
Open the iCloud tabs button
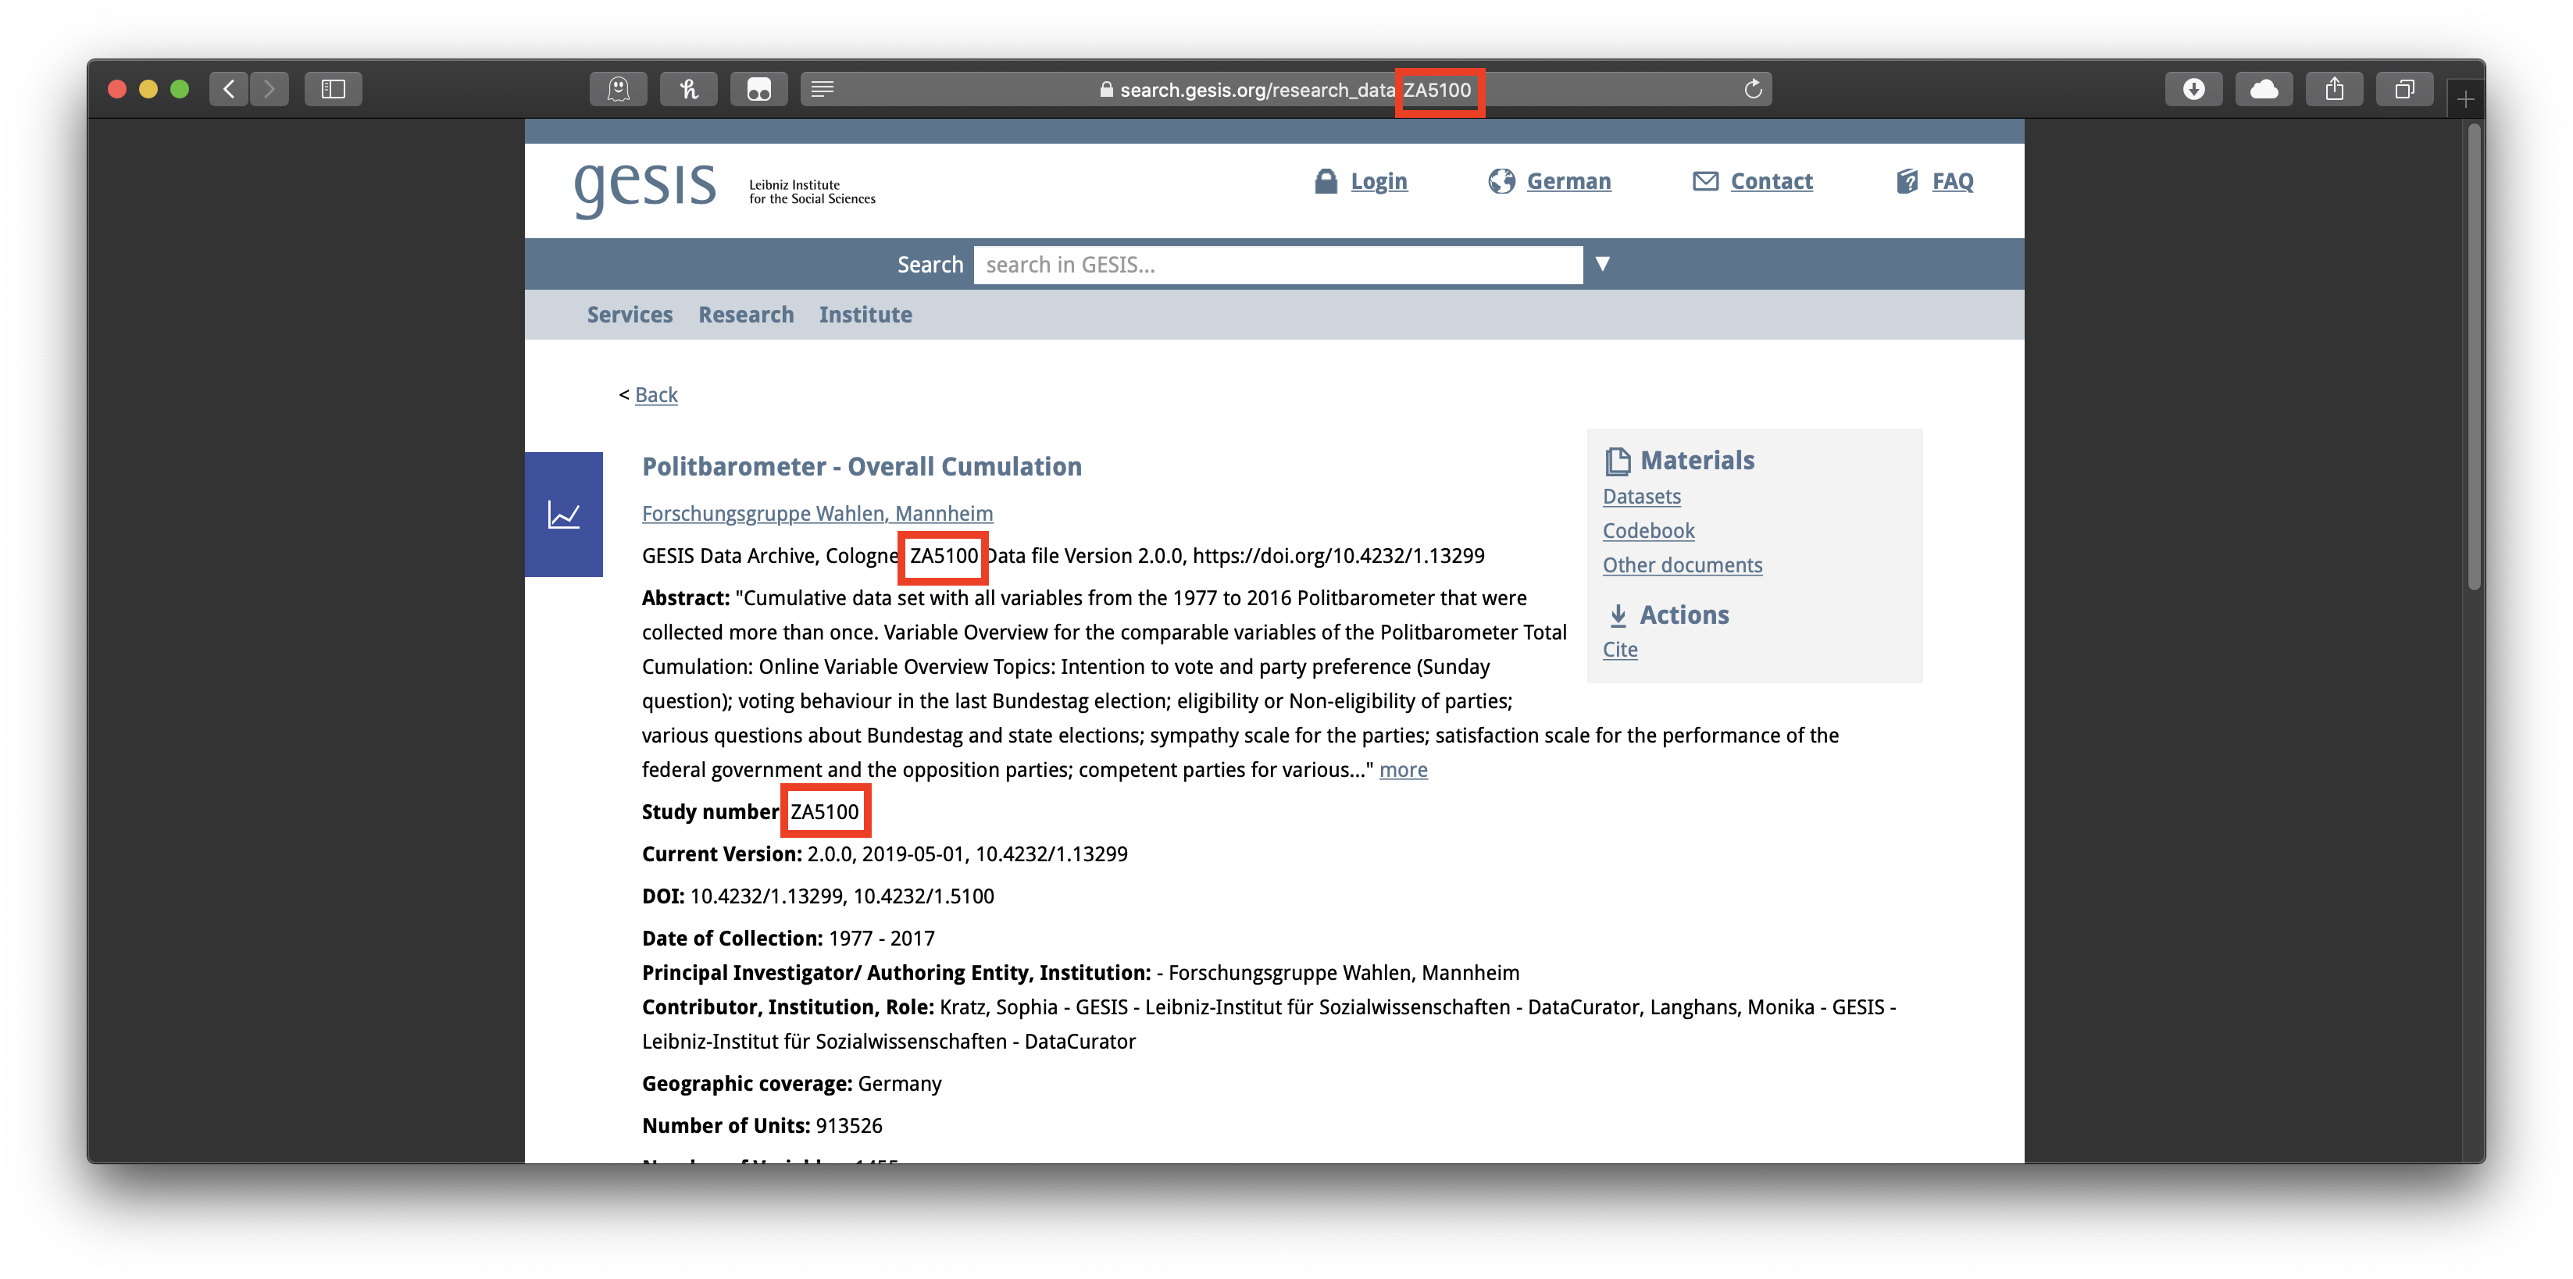tap(2264, 89)
